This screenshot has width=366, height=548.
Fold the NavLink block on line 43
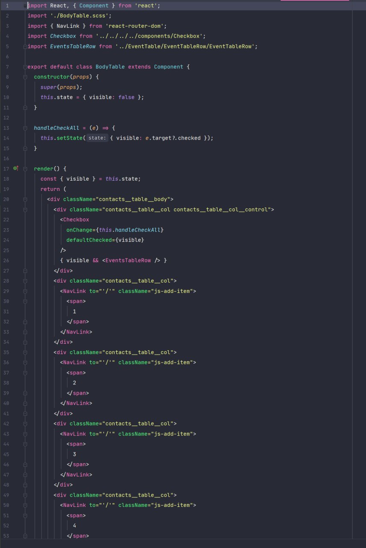point(25,434)
